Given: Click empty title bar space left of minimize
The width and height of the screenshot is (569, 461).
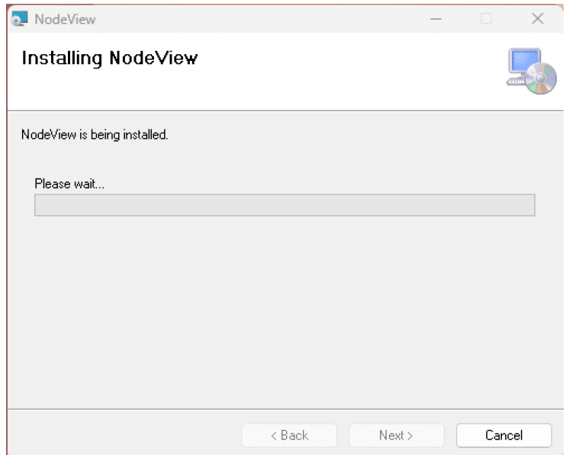Looking at the screenshot, I should pyautogui.click(x=267, y=19).
